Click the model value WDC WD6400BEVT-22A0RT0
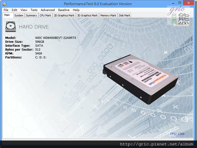This screenshot has height=148, width=197. click(55, 38)
